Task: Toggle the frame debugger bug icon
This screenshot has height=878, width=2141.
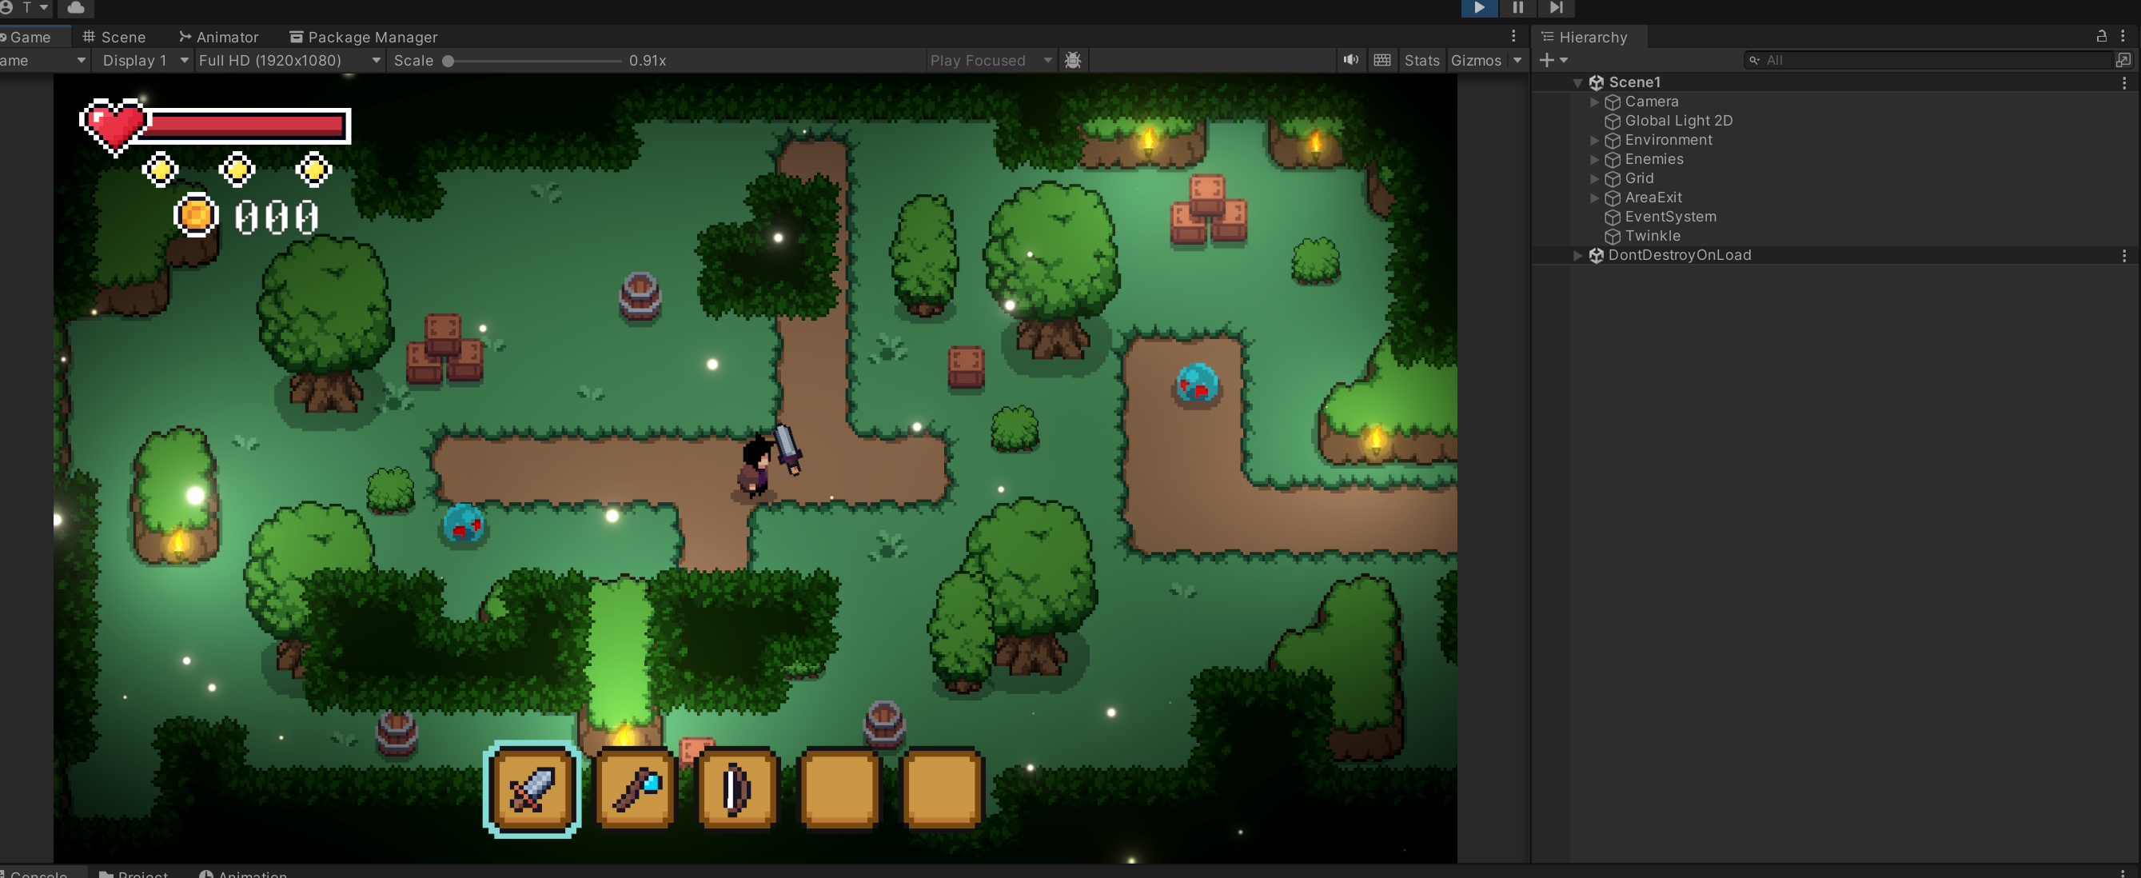Action: pos(1073,60)
